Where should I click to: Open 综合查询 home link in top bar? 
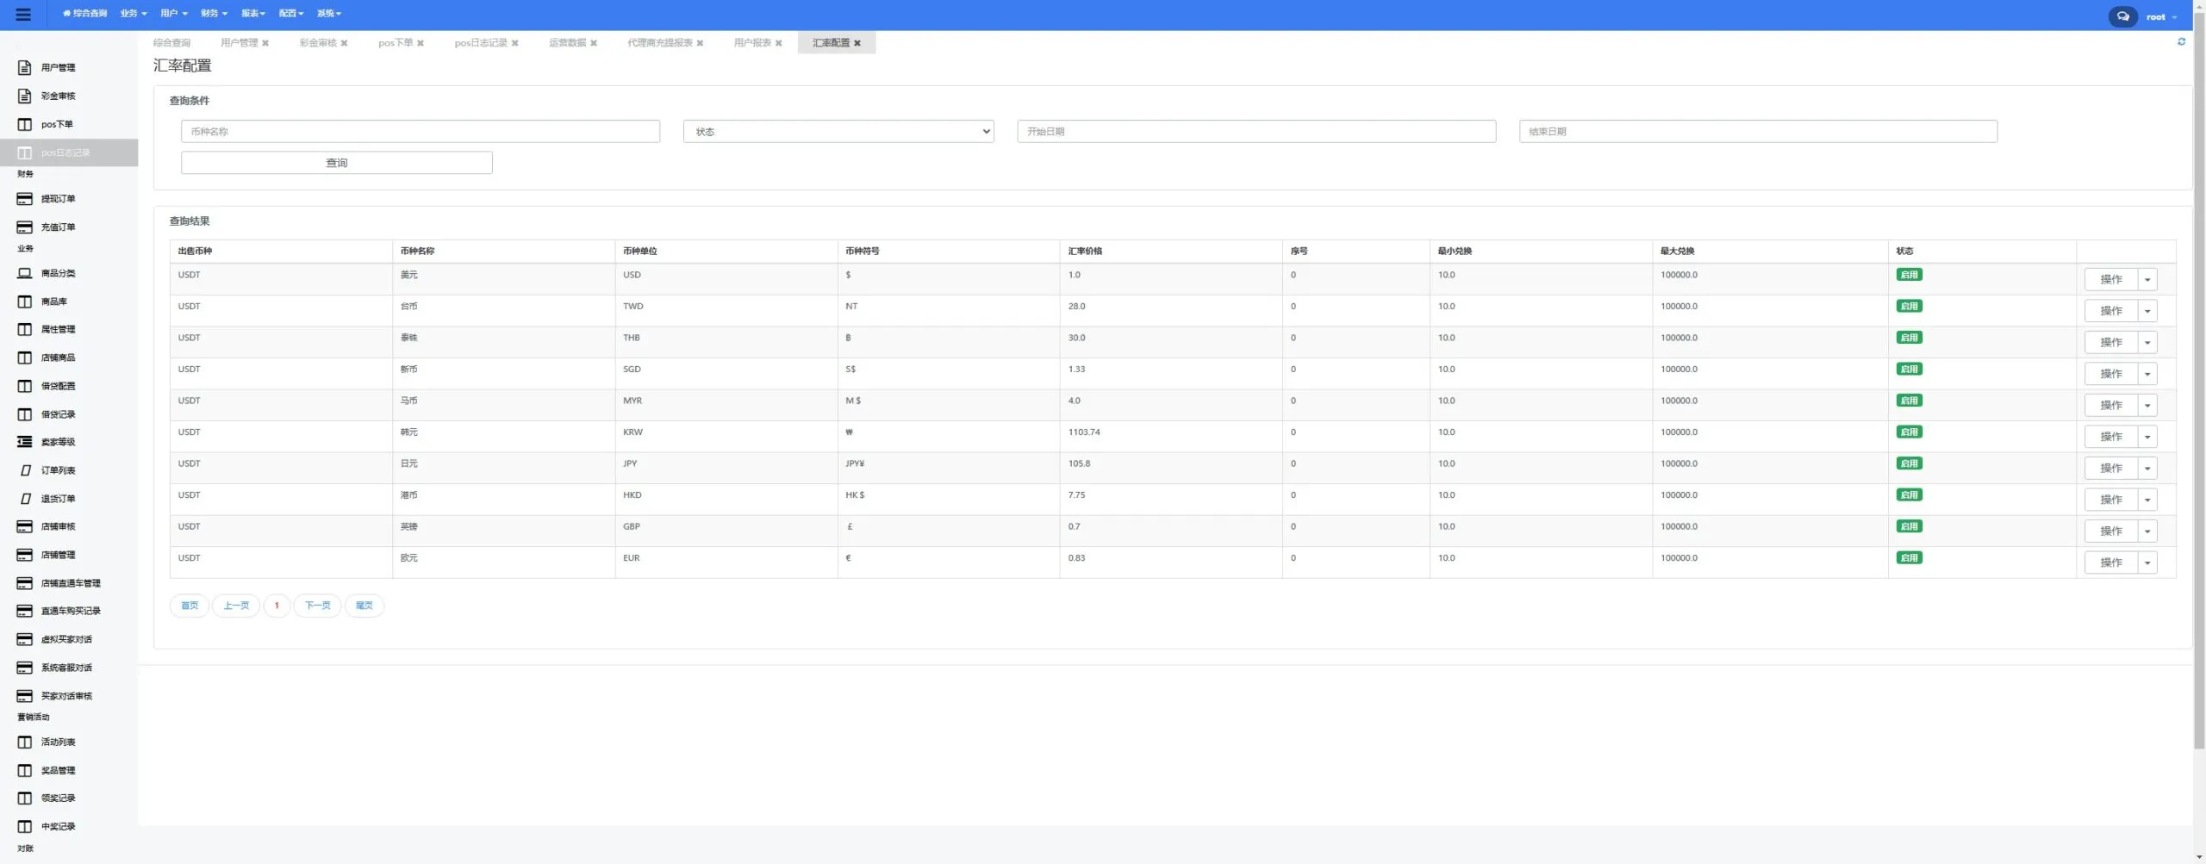coord(84,14)
